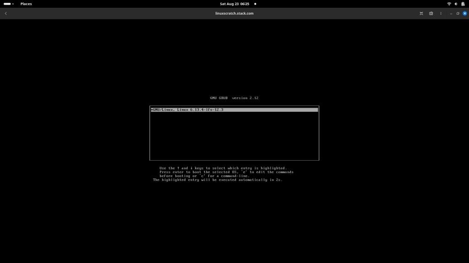469x263 pixels.
Task: Open the Places menu
Action: click(x=26, y=4)
